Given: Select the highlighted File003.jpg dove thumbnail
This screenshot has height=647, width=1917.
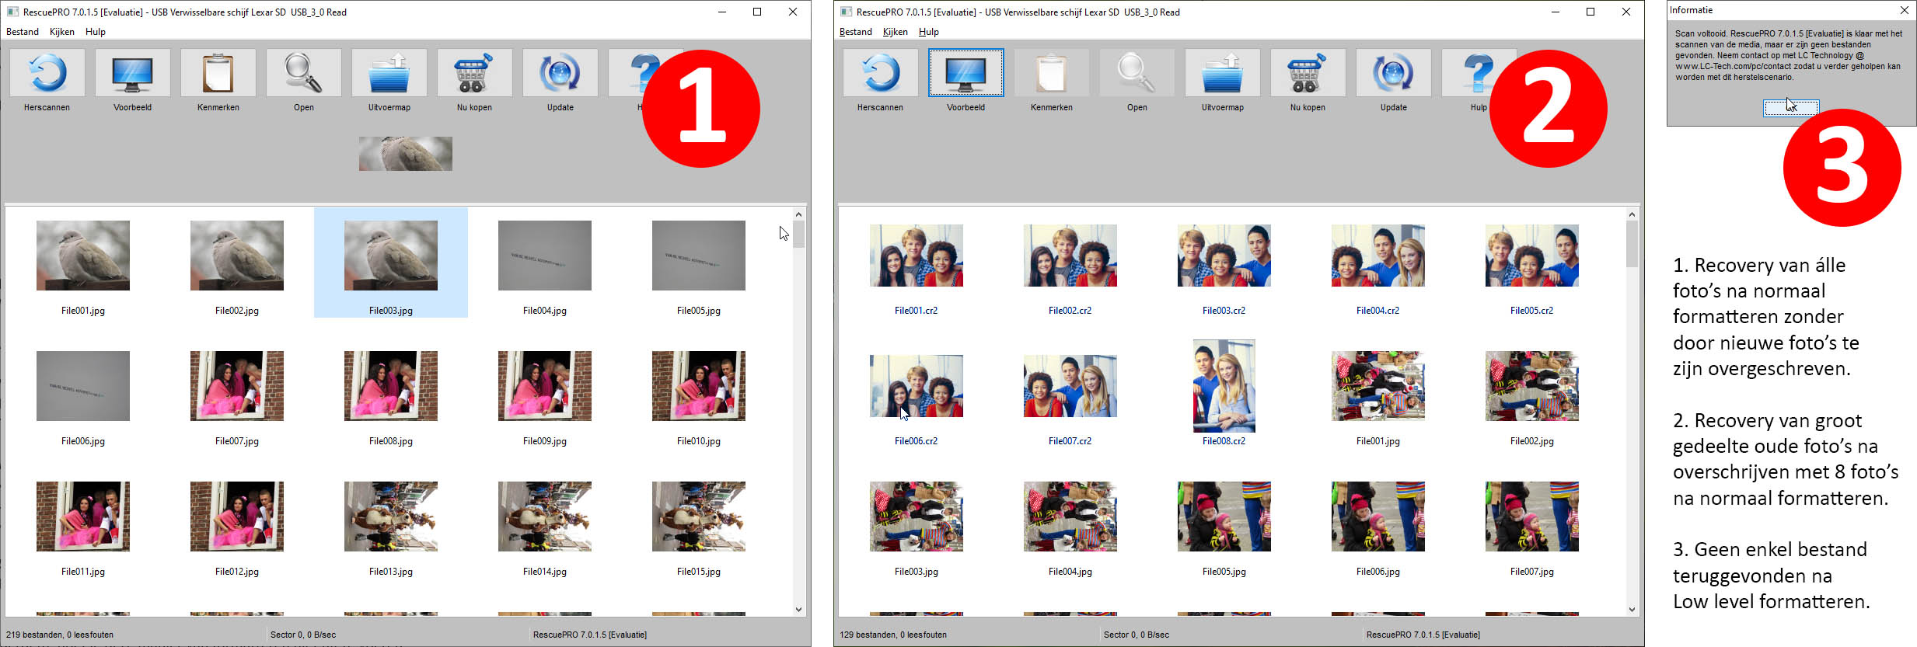Looking at the screenshot, I should pyautogui.click(x=391, y=256).
